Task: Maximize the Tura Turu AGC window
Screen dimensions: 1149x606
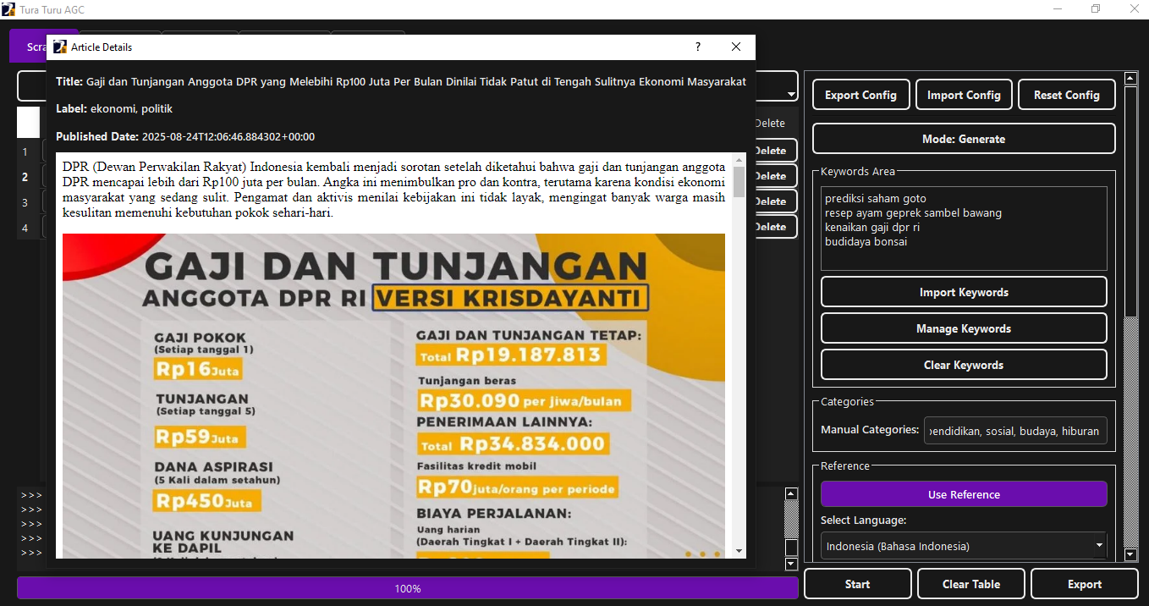Action: point(1096,9)
